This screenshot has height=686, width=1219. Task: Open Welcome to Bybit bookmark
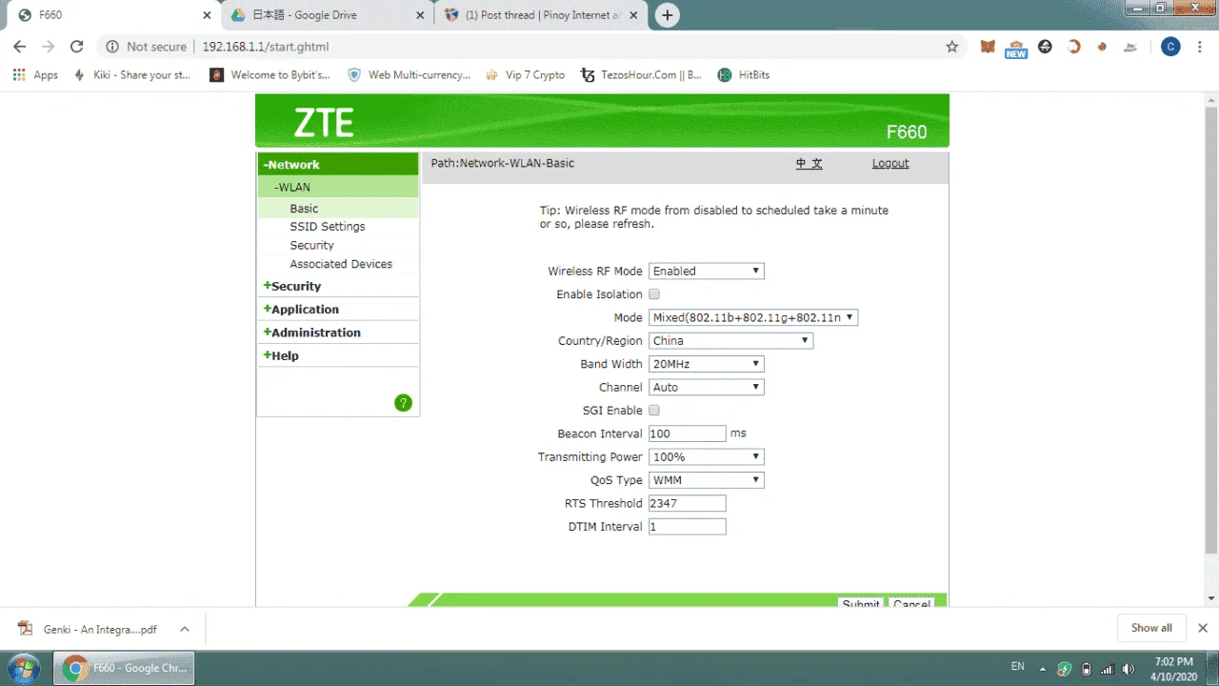[x=270, y=75]
